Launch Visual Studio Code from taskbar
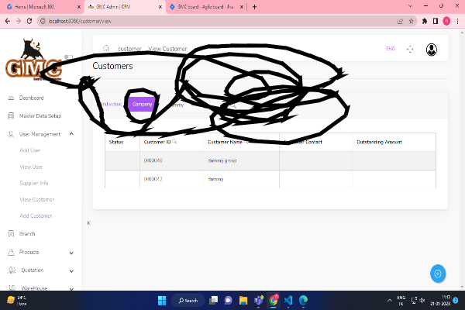 (x=288, y=300)
